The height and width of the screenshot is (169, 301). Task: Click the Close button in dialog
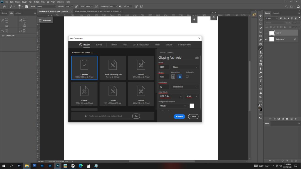(193, 116)
